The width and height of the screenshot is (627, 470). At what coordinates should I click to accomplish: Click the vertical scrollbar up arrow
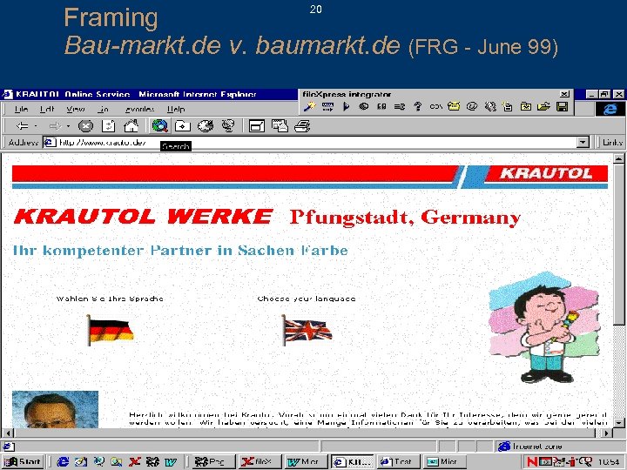click(x=618, y=158)
